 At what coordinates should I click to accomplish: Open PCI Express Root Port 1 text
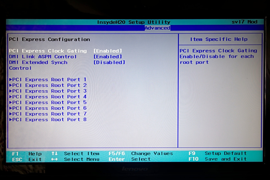[49, 79]
